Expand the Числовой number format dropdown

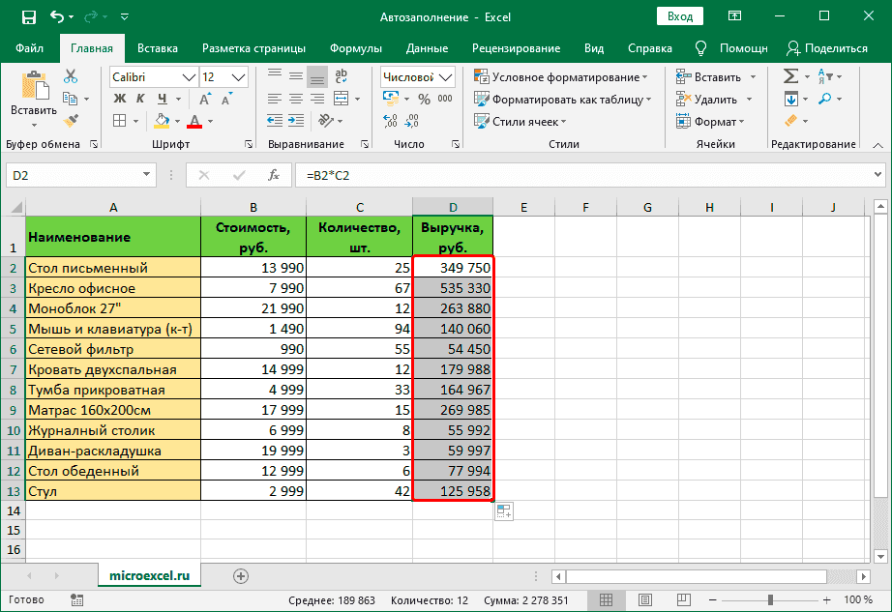pyautogui.click(x=445, y=77)
